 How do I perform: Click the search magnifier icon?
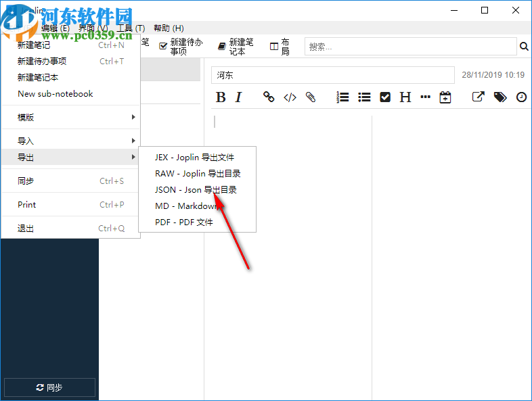click(x=524, y=47)
